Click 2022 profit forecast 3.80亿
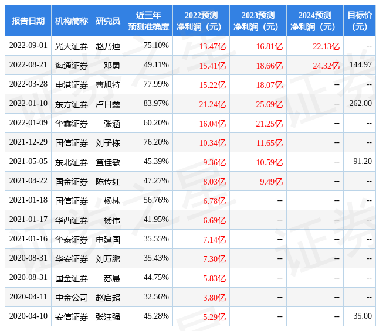 click(x=214, y=298)
